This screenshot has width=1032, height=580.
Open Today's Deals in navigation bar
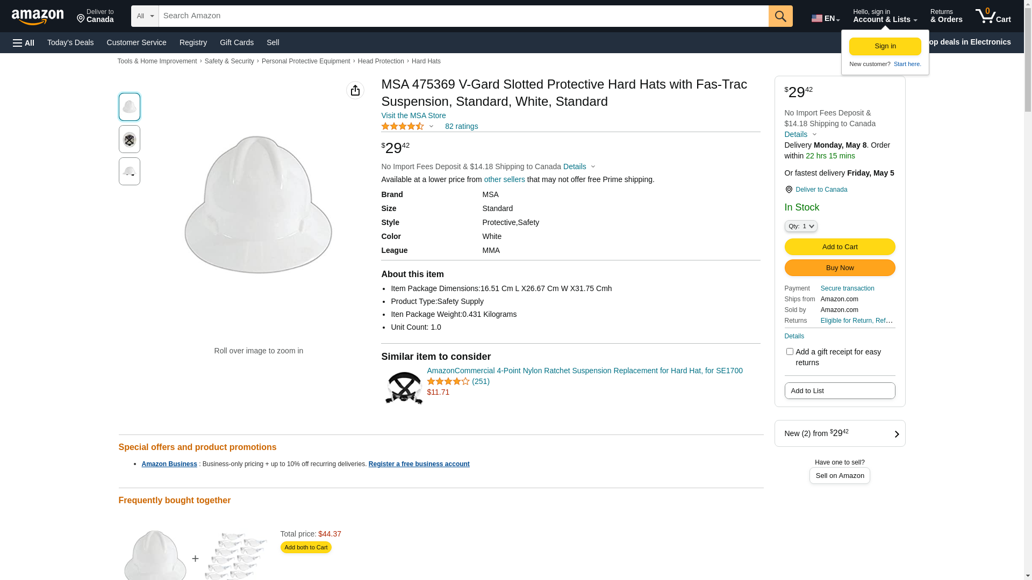tap(70, 42)
